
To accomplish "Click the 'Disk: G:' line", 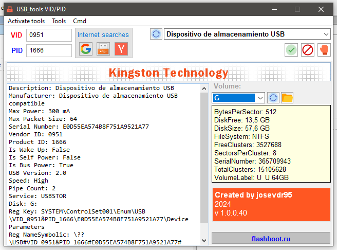I will pyautogui.click(x=23, y=204).
